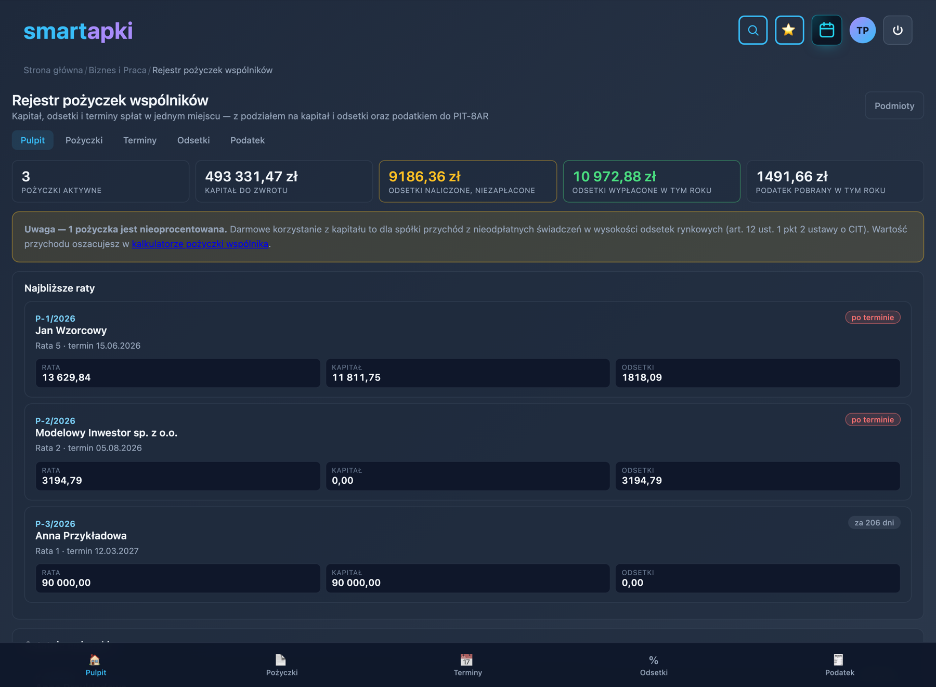Screen dimensions: 936x687
Task: Go to Strona główna breadcrumb
Action: coord(53,70)
